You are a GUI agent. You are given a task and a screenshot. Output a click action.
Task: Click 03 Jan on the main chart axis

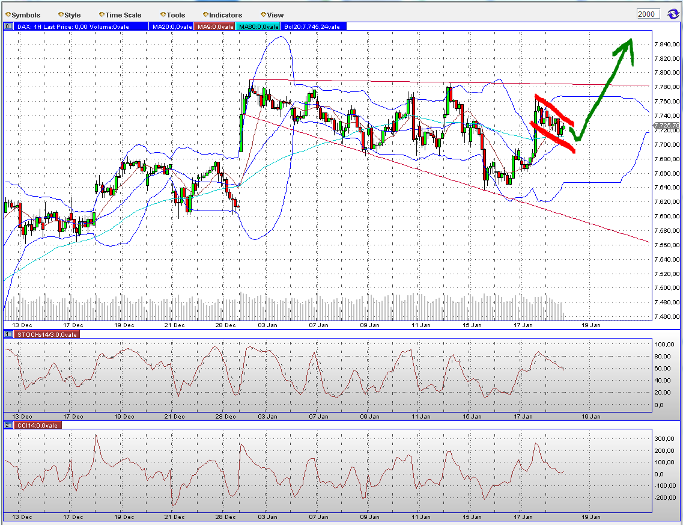point(267,325)
